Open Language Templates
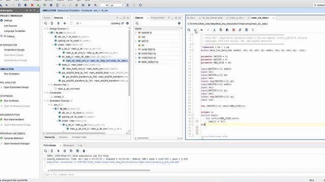This screenshot has height=182, width=325. click(x=15, y=31)
